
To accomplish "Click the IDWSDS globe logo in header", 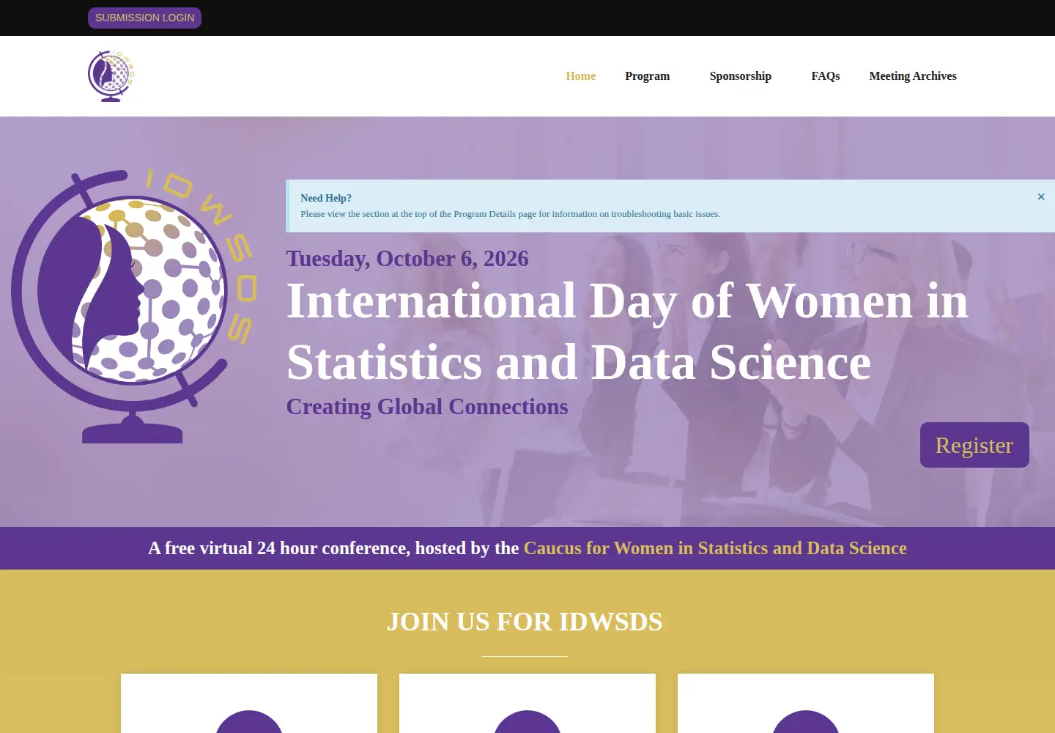I will pyautogui.click(x=111, y=76).
